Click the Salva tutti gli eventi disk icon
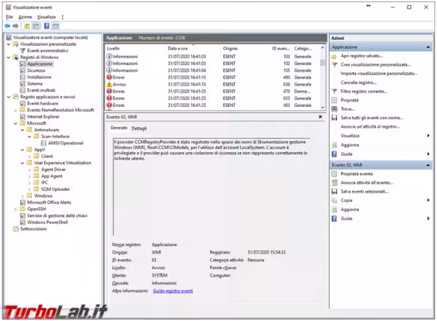 point(335,118)
